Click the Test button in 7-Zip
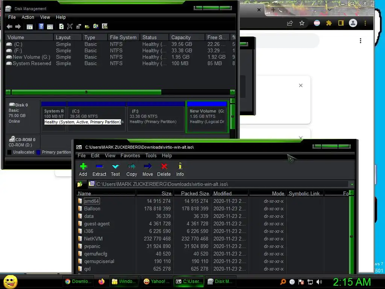385x289 pixels. pos(115,170)
